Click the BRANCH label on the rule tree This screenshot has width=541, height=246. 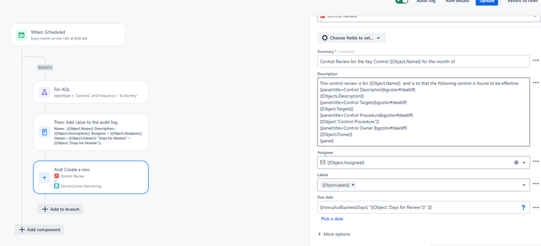45,68
